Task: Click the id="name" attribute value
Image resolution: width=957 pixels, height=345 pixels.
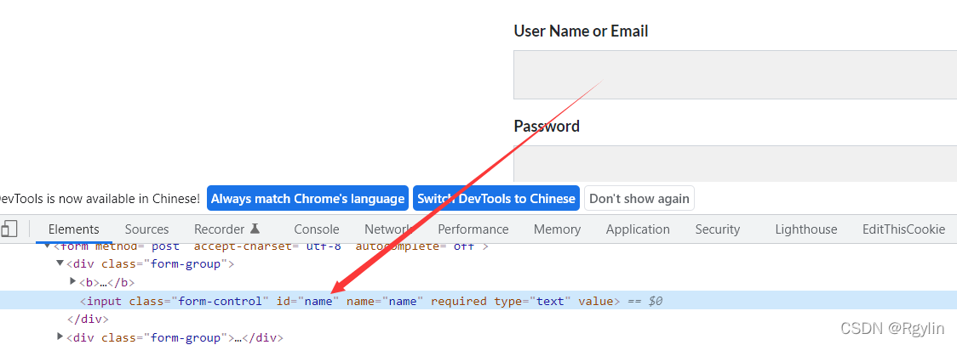Action: [x=318, y=301]
